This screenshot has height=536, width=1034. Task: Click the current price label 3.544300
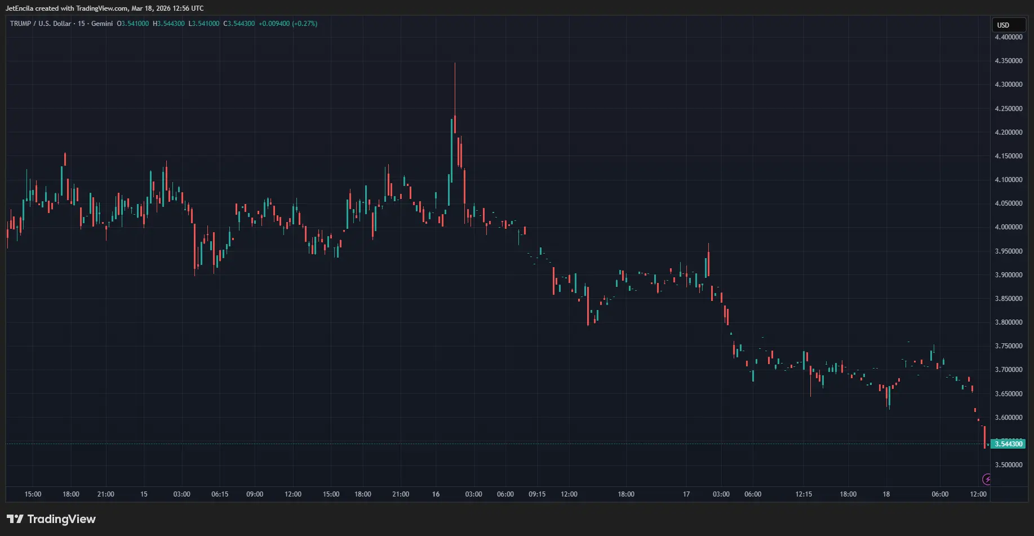[x=1008, y=444]
